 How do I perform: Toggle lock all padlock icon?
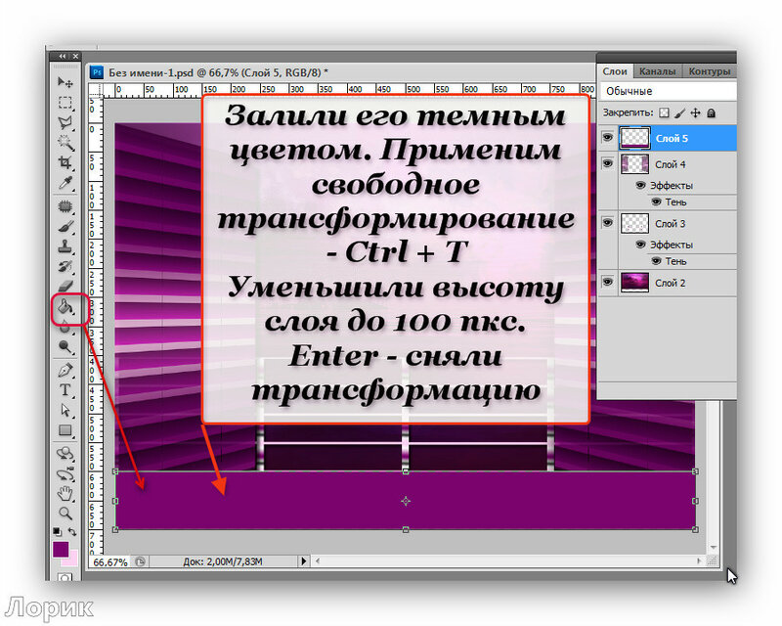712,113
